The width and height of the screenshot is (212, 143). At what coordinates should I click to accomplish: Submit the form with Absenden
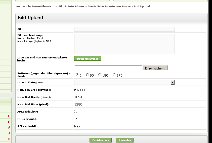click(x=124, y=140)
